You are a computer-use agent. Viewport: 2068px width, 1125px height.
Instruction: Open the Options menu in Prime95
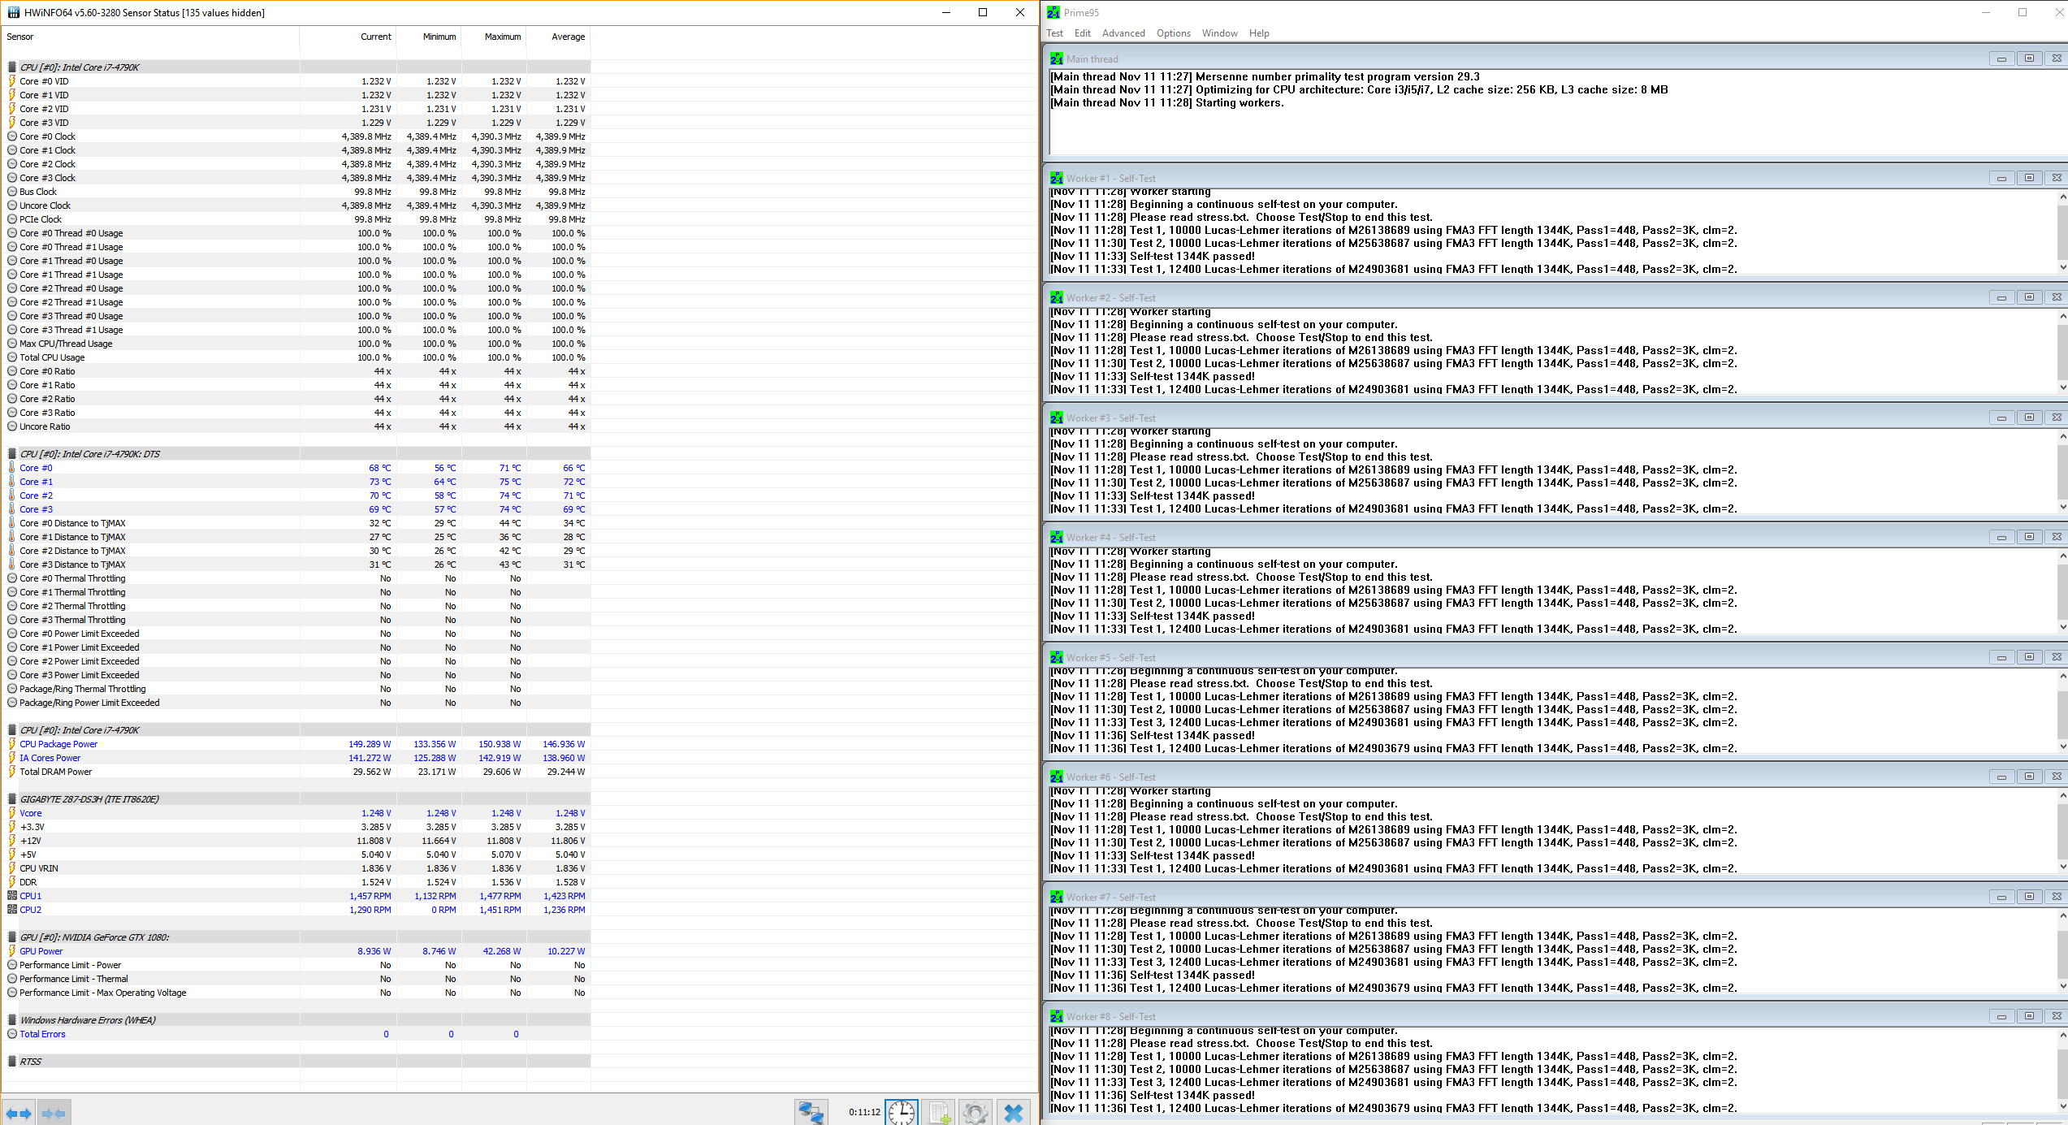point(1173,33)
